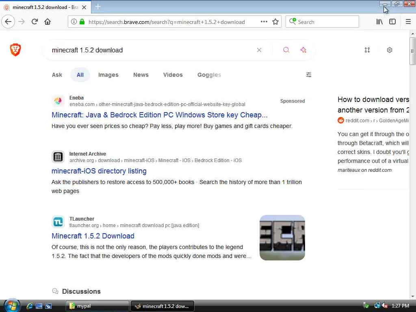416x312 pixels.
Task: Submit search with magnifier icon
Action: (x=286, y=50)
